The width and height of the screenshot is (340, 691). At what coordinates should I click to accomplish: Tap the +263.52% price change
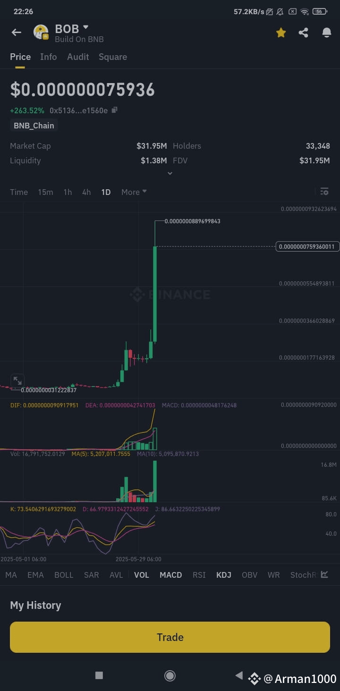click(27, 110)
